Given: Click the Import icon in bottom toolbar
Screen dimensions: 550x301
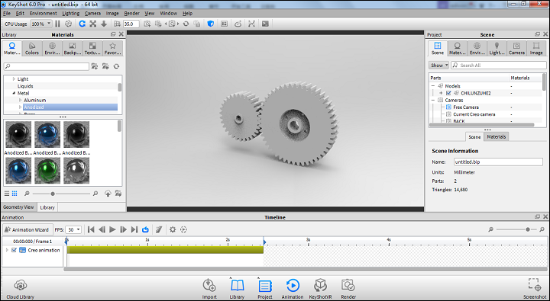Looking at the screenshot, I should [x=209, y=289].
